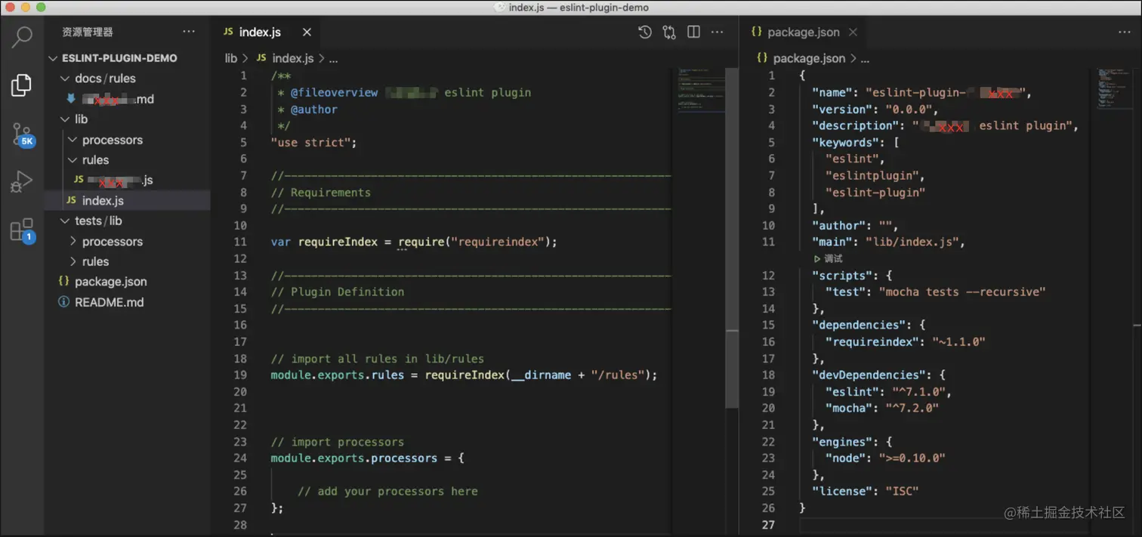Click "eslintplugin" keyword on line 7

pos(872,175)
